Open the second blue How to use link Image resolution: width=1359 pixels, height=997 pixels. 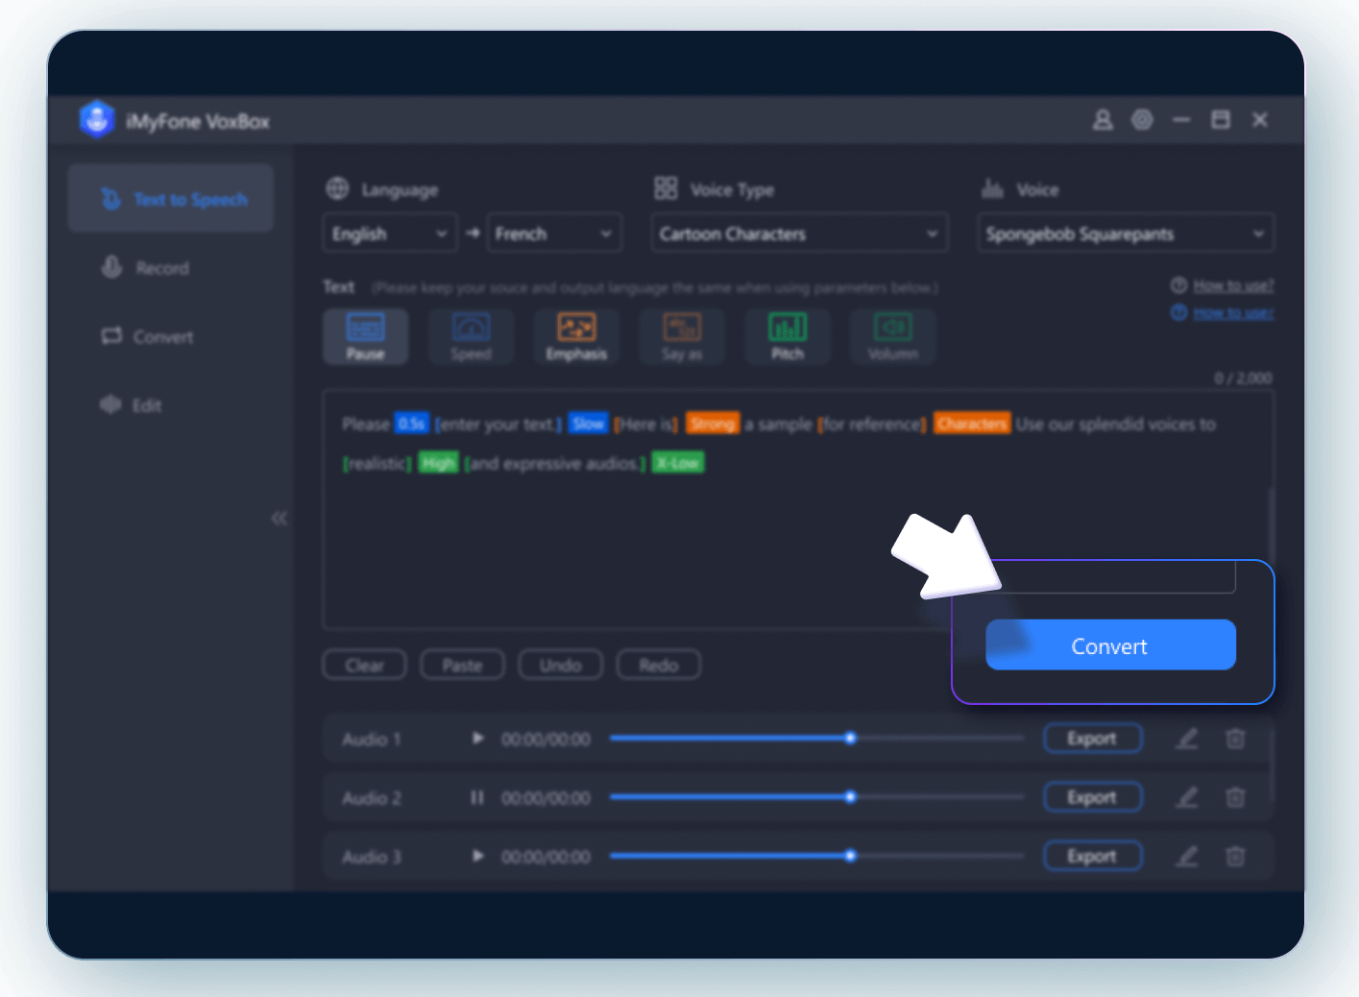click(1232, 313)
